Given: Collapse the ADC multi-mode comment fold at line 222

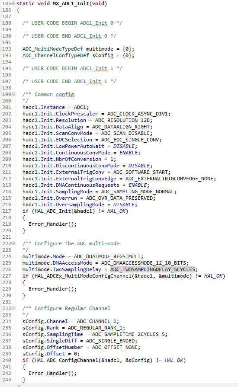Looking at the screenshot, I should pyautogui.click(x=13, y=243).
